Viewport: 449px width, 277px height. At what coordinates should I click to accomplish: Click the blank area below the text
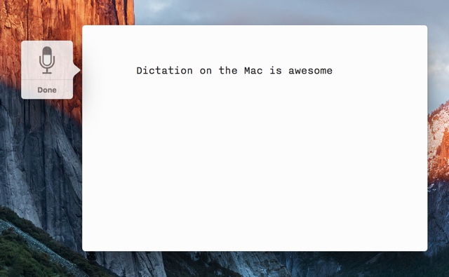[255, 163]
